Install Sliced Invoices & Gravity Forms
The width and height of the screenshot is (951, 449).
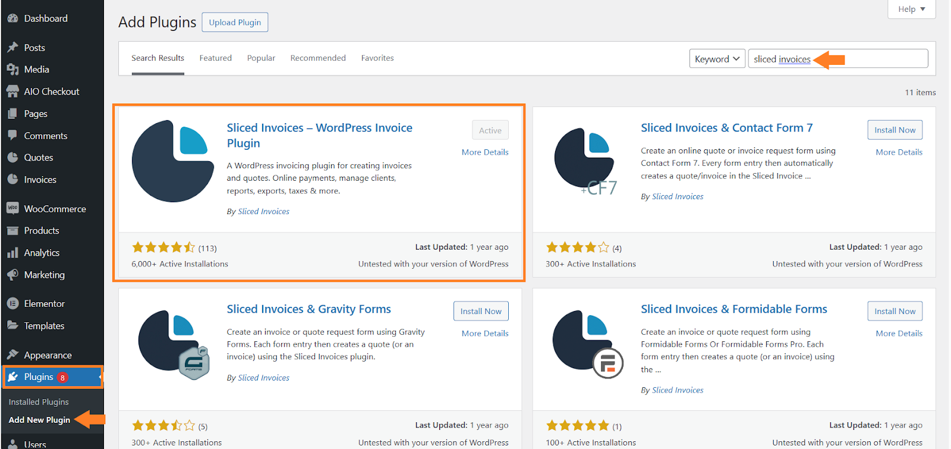(481, 311)
